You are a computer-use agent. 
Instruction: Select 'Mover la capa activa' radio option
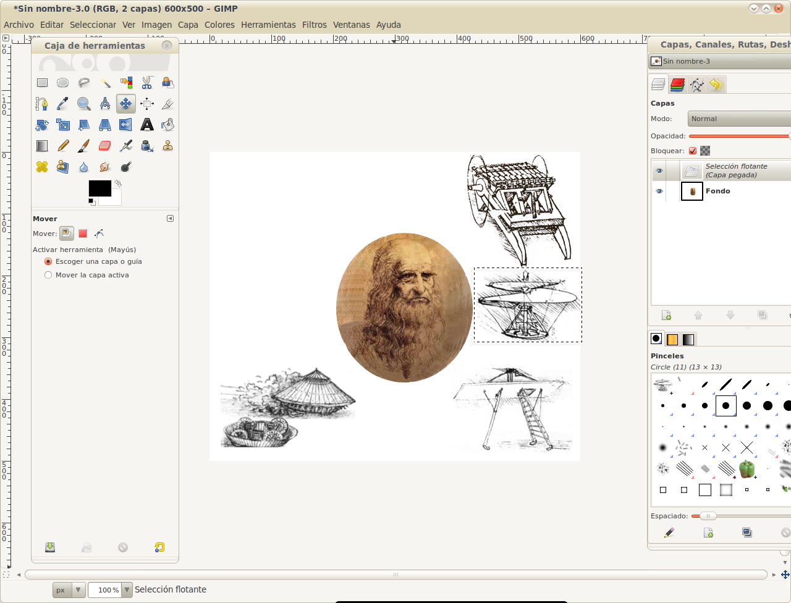point(48,274)
